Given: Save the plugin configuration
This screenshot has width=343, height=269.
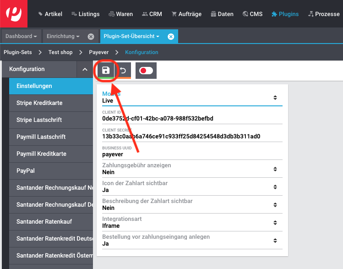Looking at the screenshot, I should pyautogui.click(x=106, y=71).
